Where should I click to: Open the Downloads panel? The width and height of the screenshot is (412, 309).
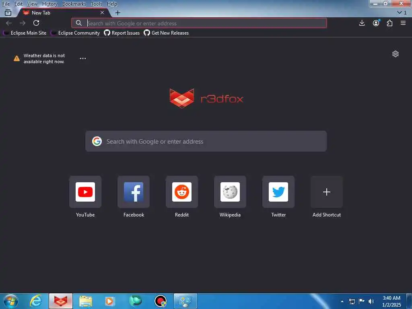[x=362, y=23]
